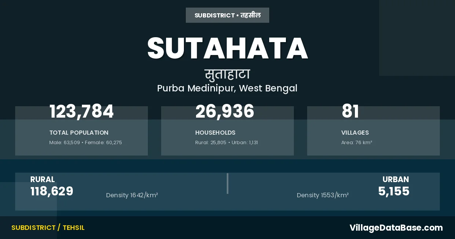Image resolution: width=455 pixels, height=239 pixels.
Task: Click the households count 26,936
Action: (x=224, y=112)
